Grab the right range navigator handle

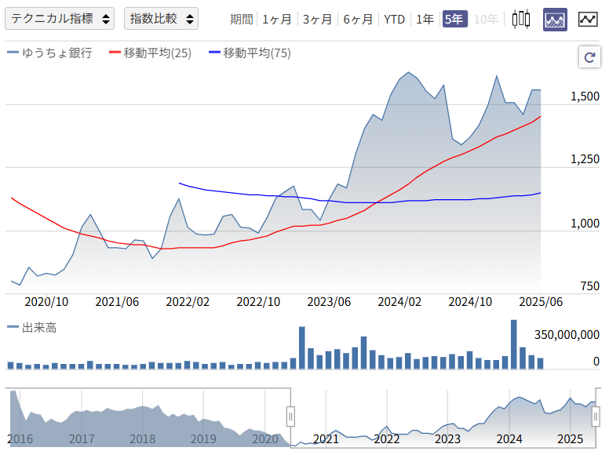596,416
